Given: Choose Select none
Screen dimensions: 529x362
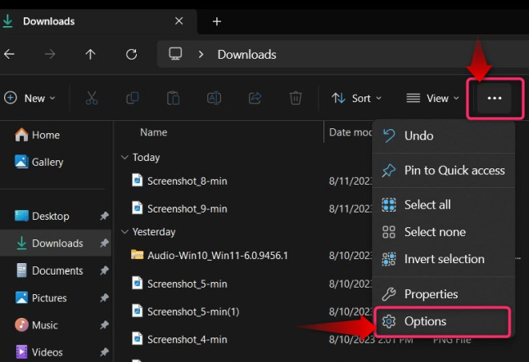Looking at the screenshot, I should pos(443,232).
